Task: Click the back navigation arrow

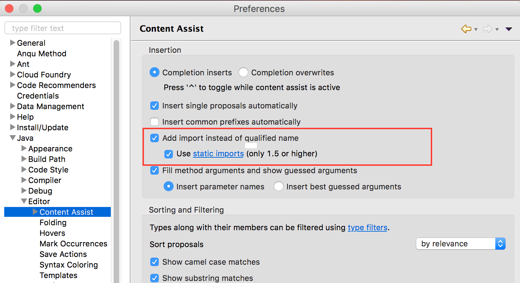Action: 466,30
